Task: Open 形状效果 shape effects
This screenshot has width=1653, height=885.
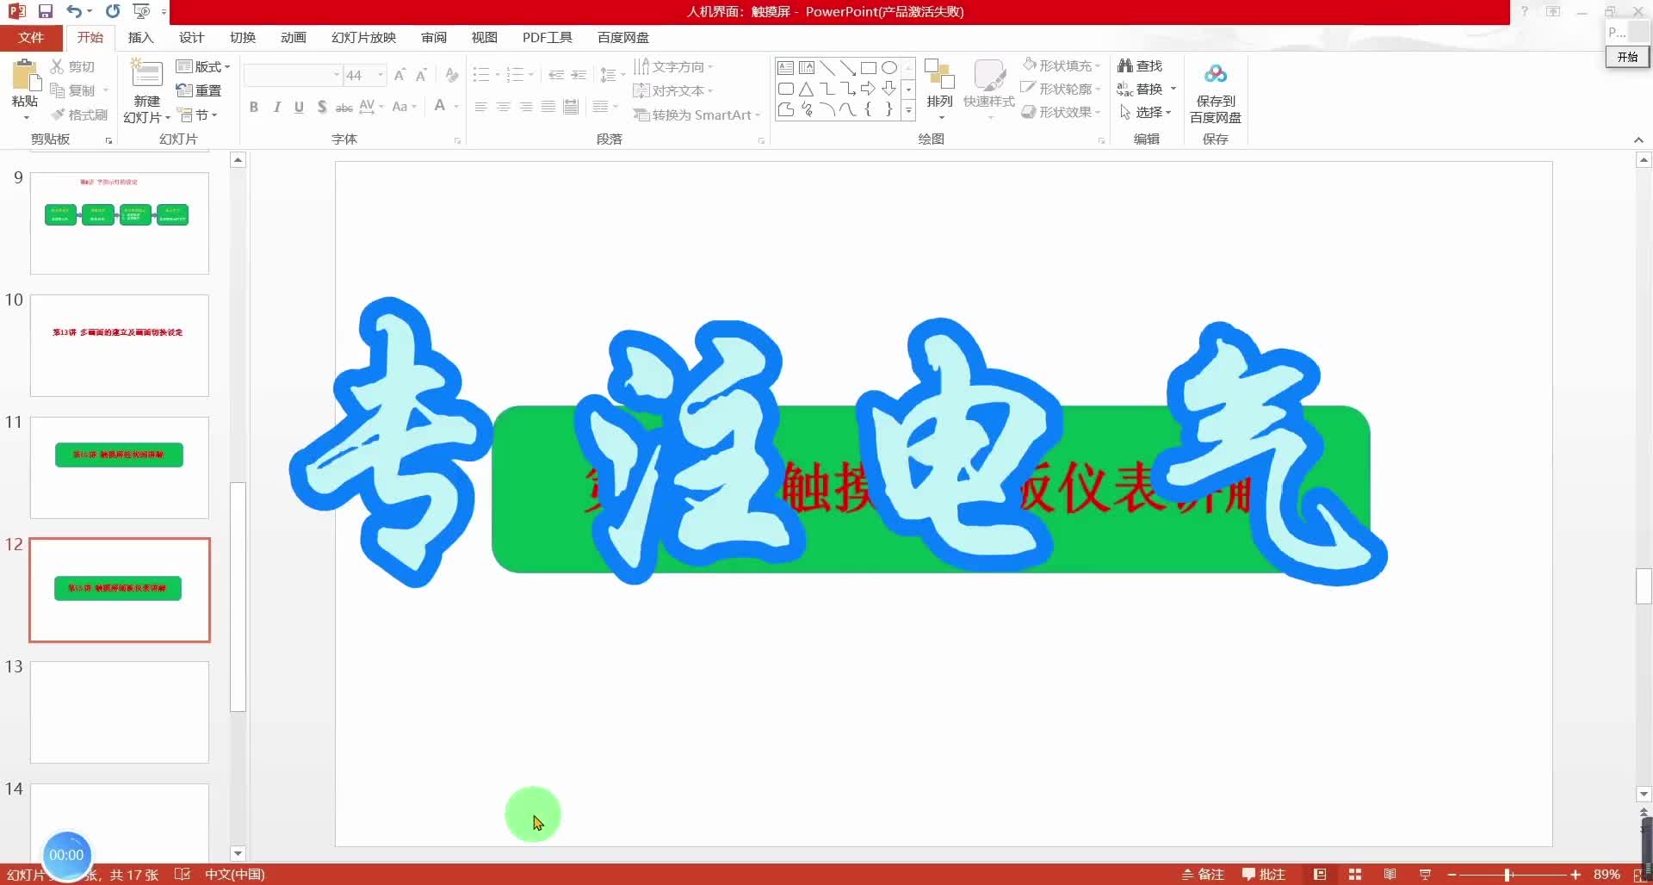Action: point(1061,112)
